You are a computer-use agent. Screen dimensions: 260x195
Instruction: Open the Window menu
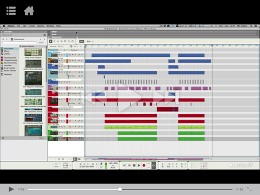[50, 26]
